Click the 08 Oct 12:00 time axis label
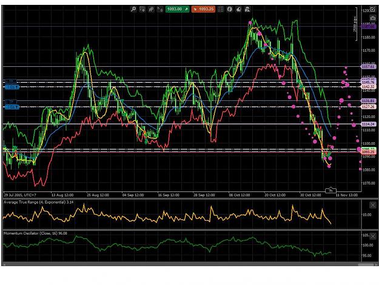 click(240, 195)
